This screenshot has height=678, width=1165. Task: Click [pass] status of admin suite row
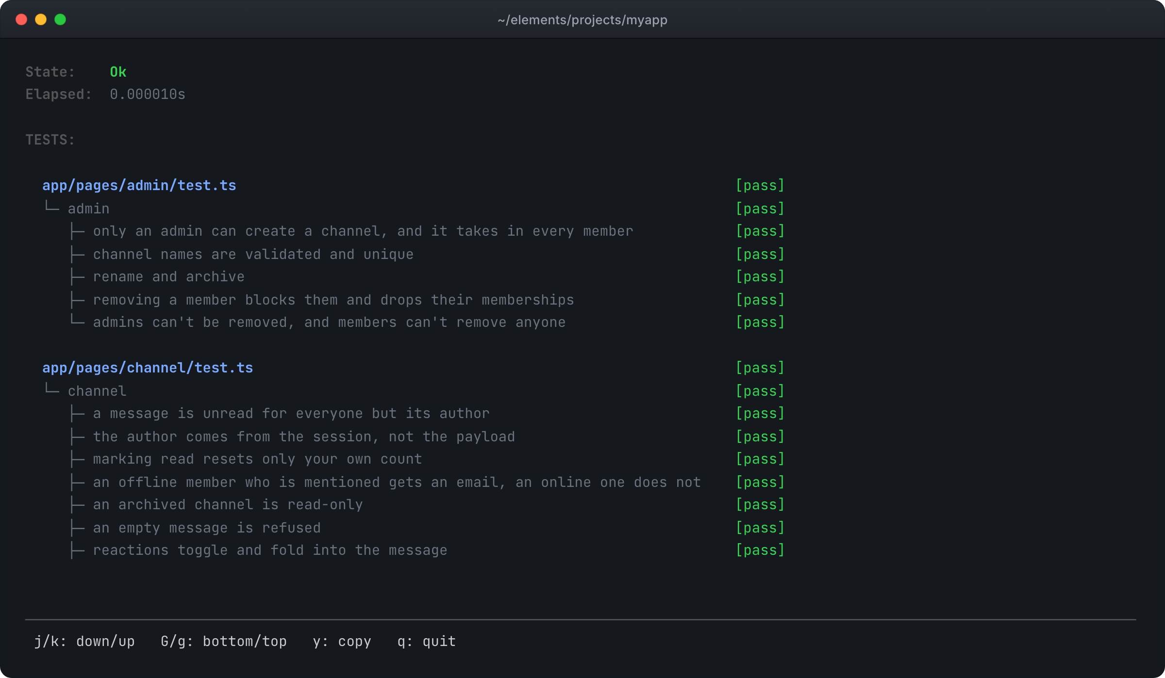pos(760,209)
